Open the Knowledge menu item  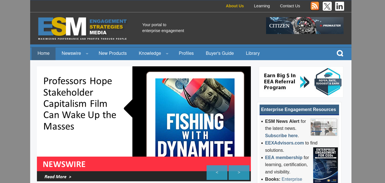pos(150,53)
